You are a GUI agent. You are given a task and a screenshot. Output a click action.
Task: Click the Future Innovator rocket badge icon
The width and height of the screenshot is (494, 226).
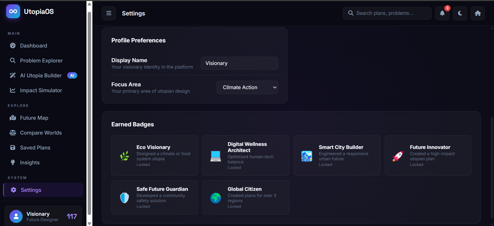[398, 156]
